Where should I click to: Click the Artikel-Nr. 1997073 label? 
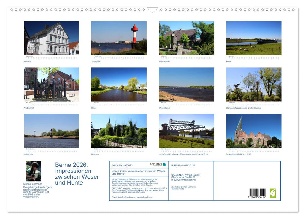point(123,166)
